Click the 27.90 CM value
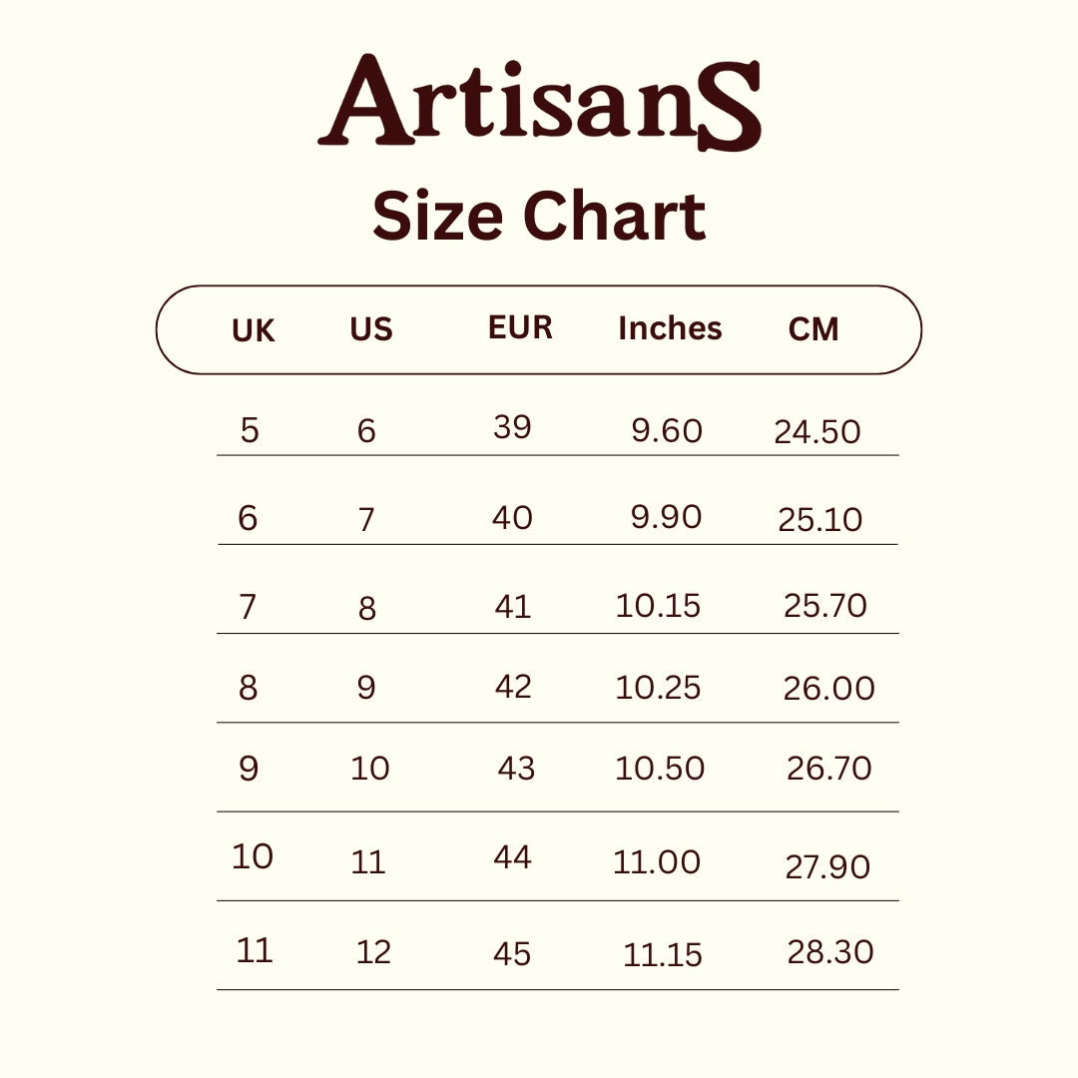Screen dimensions: 1078x1078 (827, 866)
